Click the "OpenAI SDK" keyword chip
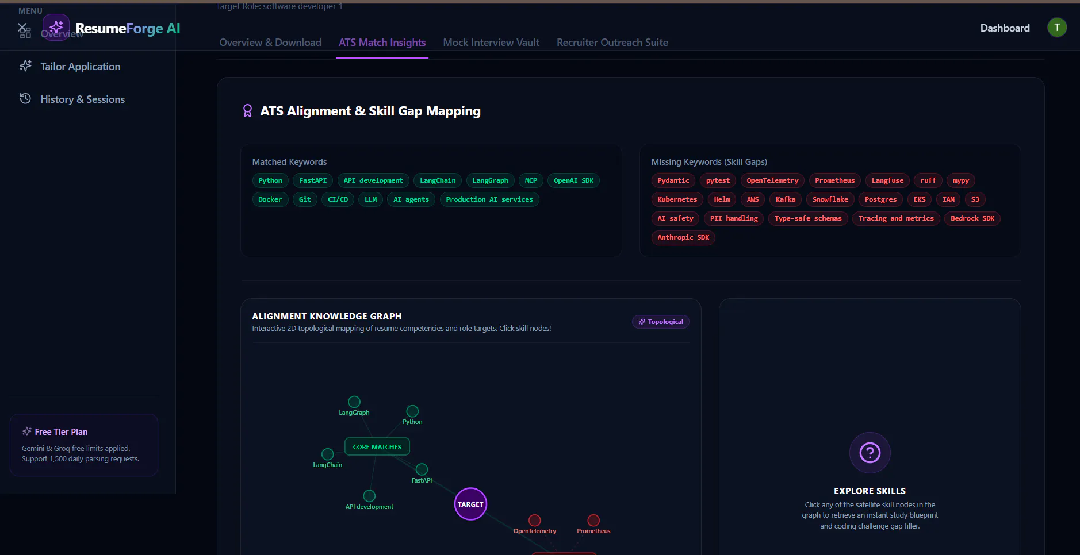The width and height of the screenshot is (1080, 555). click(573, 180)
